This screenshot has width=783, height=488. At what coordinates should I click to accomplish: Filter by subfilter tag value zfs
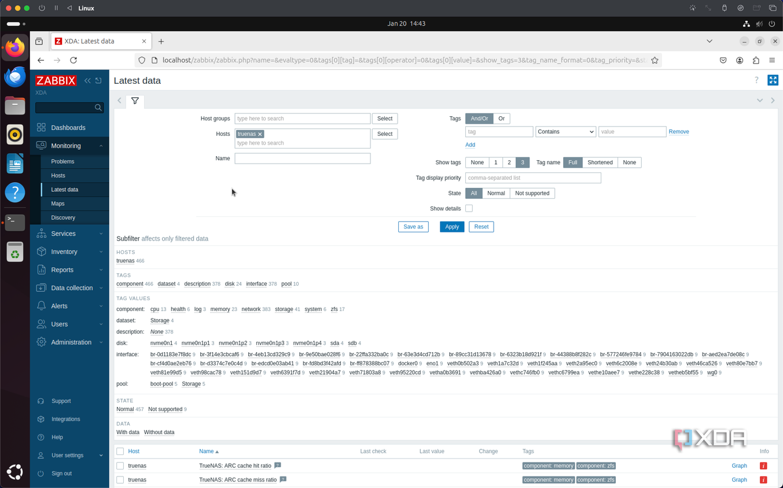(334, 309)
